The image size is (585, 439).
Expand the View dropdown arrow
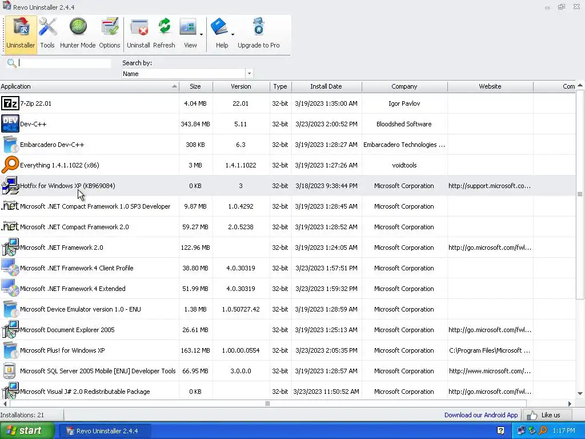(202, 35)
